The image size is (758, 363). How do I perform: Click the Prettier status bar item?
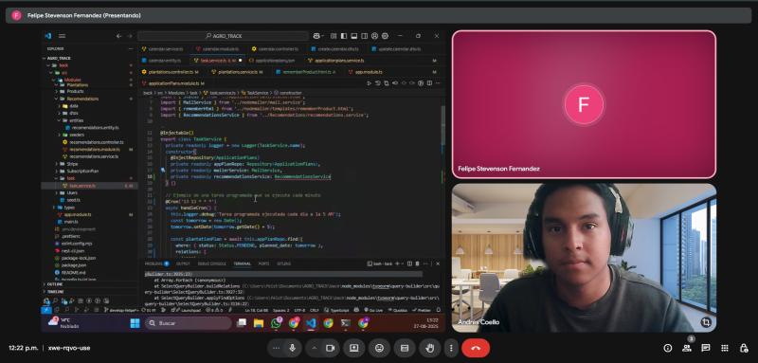pos(423,310)
